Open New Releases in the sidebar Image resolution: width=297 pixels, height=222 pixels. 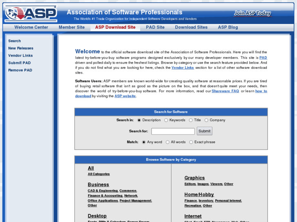[21, 48]
